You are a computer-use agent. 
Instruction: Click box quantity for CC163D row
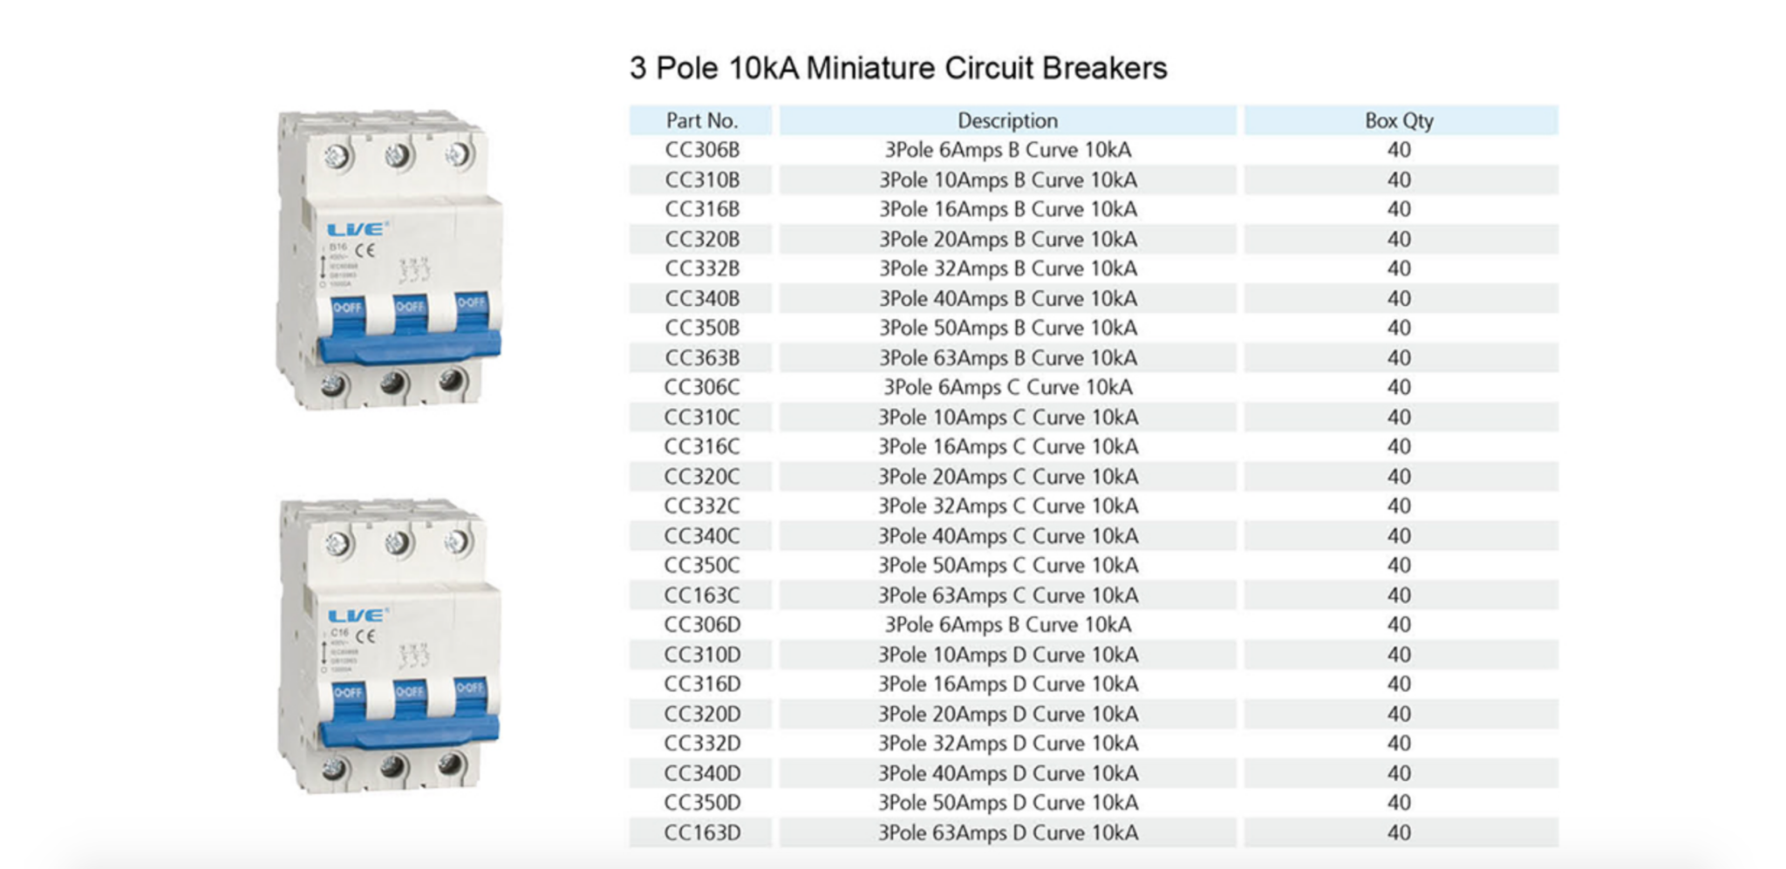click(1400, 832)
